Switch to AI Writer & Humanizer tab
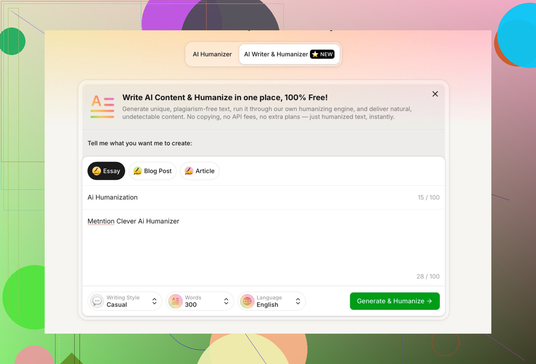This screenshot has height=364, width=536. coord(289,54)
